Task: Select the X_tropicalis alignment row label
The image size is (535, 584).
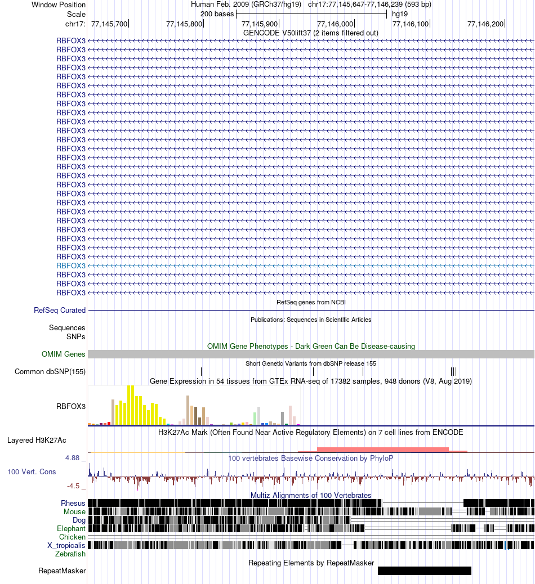Action: [x=66, y=546]
